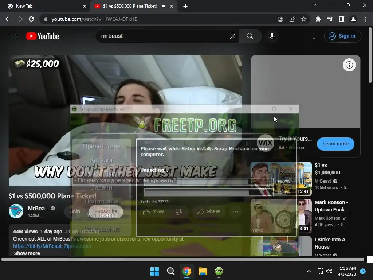Open clock and date 1:36 AM

point(347,271)
